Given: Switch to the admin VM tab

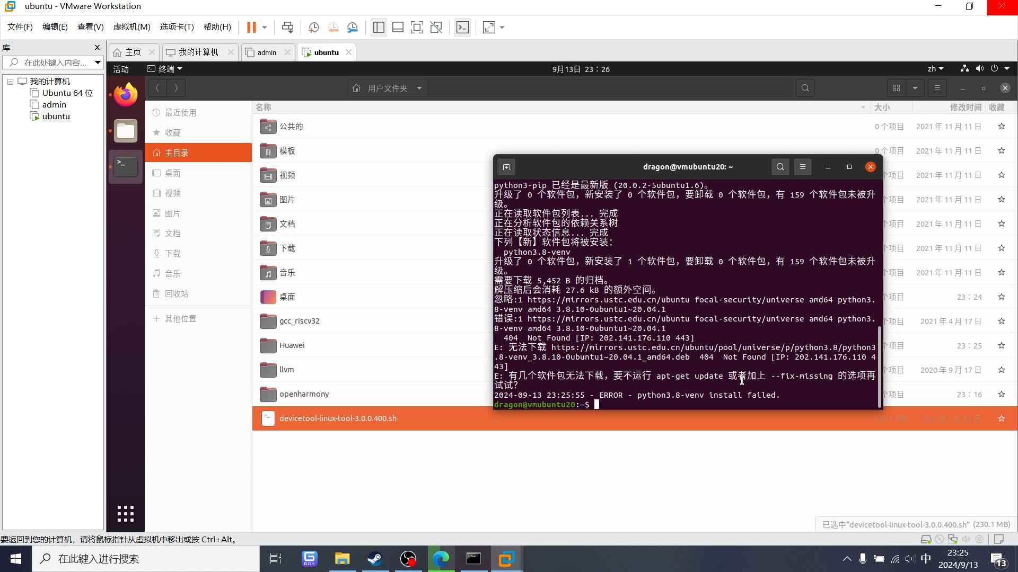Looking at the screenshot, I should point(267,52).
